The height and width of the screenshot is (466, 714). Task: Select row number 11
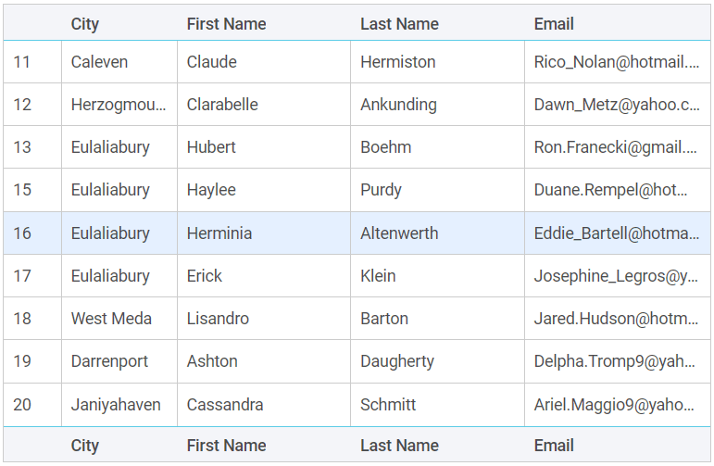[22, 62]
